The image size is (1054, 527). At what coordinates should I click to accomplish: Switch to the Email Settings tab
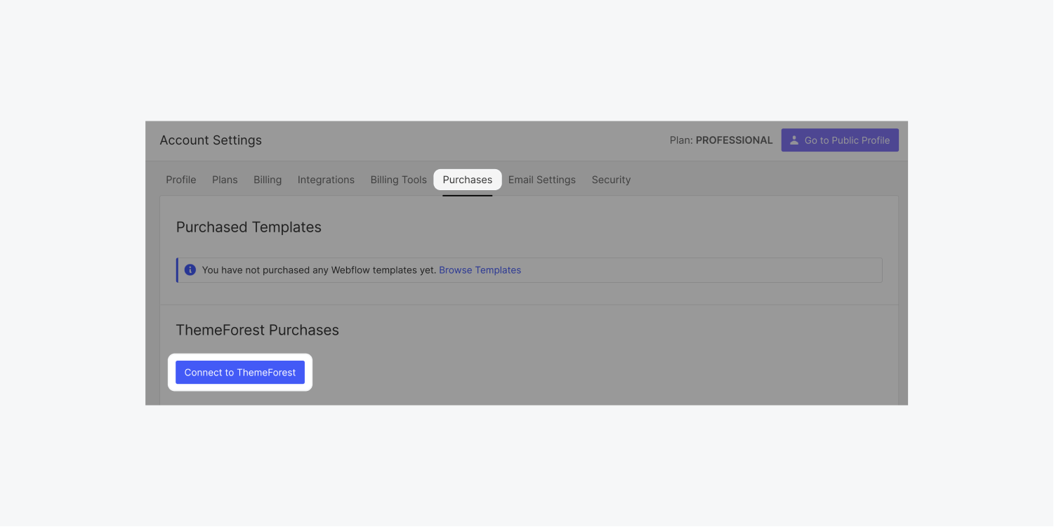point(541,180)
